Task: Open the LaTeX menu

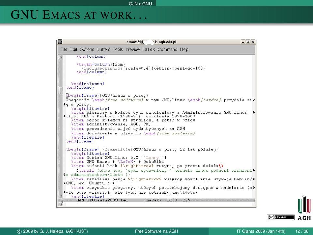Action: coord(149,49)
